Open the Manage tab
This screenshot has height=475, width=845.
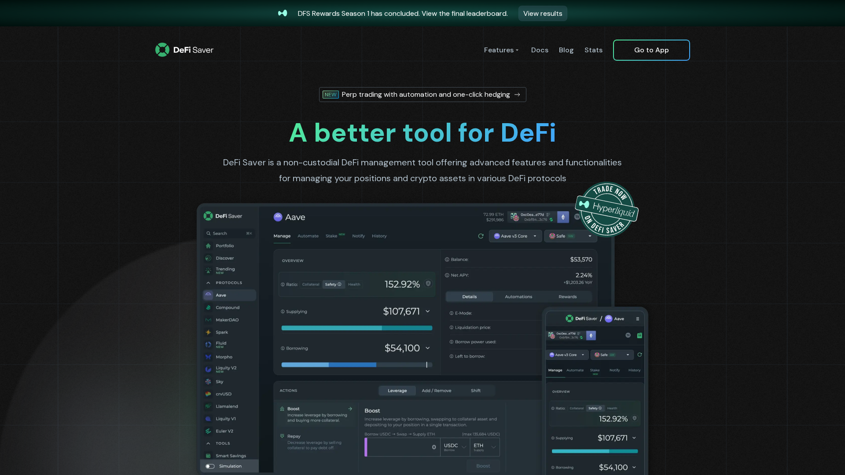tap(282, 236)
